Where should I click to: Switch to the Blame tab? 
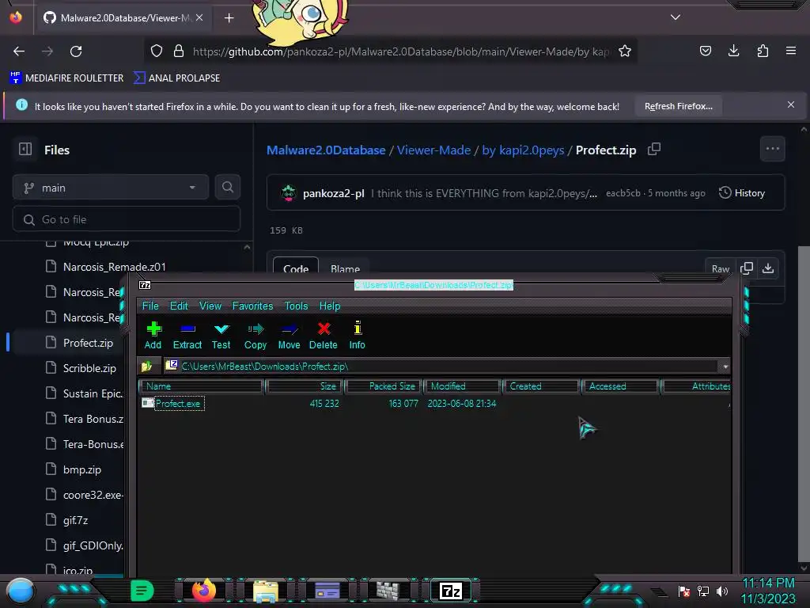pyautogui.click(x=345, y=269)
